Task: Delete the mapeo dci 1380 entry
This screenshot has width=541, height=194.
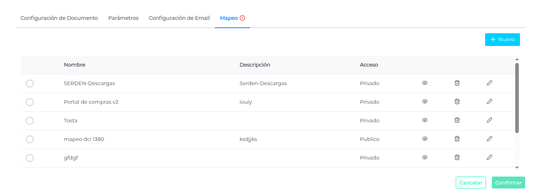Action: [457, 139]
